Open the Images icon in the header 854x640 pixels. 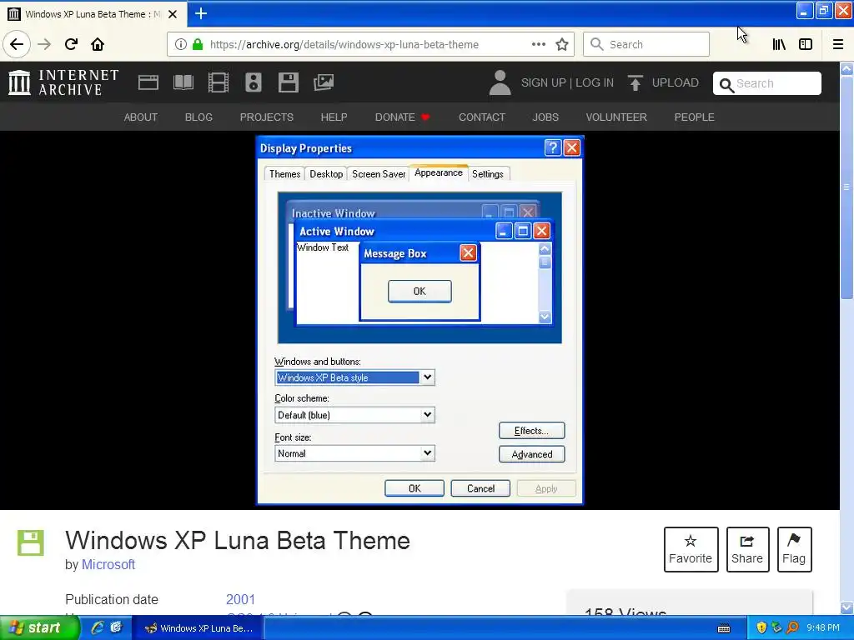coord(324,82)
